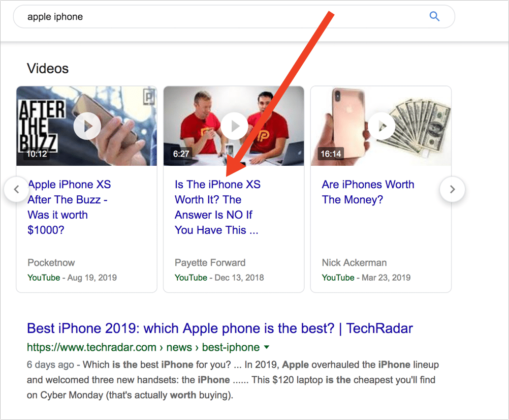Expand the techradar.com URL dropdown arrow

[267, 347]
